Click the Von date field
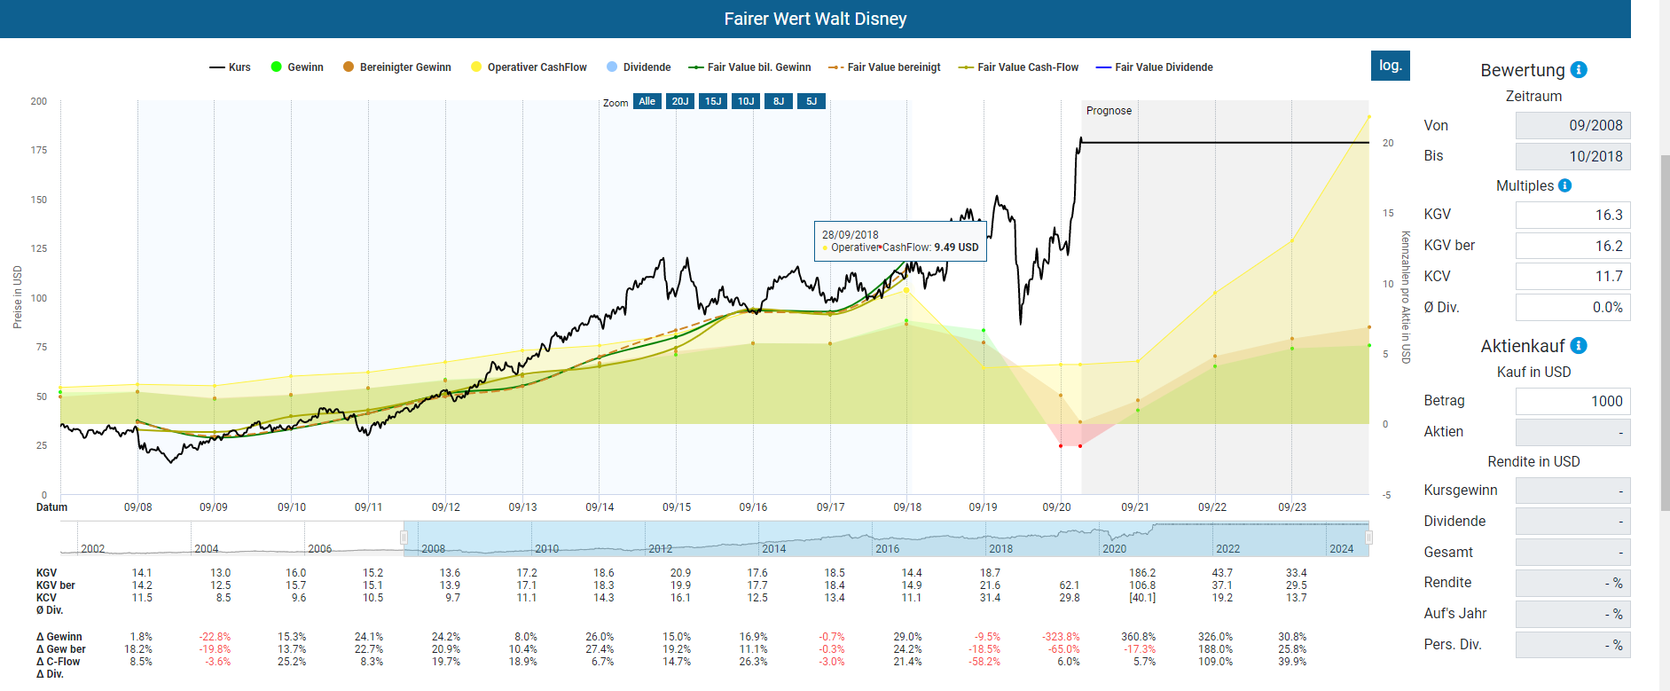This screenshot has height=691, width=1670. (x=1572, y=125)
